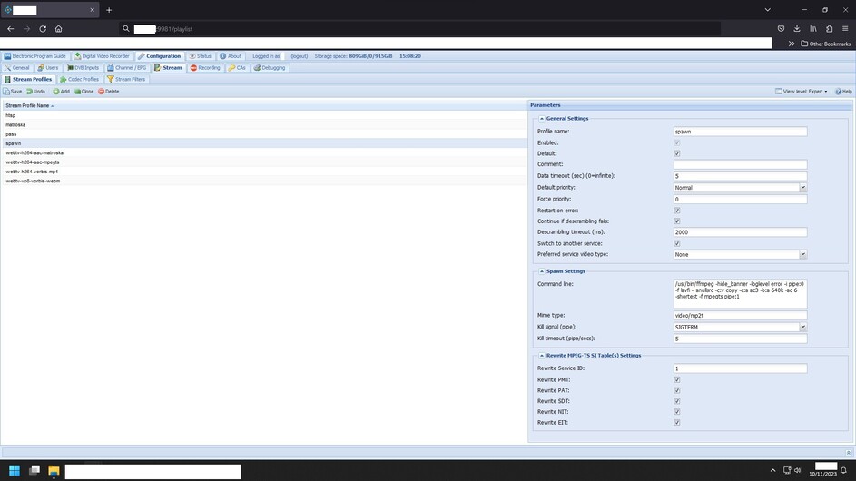
Task: Toggle the Restart on error checkbox
Action: [677, 211]
